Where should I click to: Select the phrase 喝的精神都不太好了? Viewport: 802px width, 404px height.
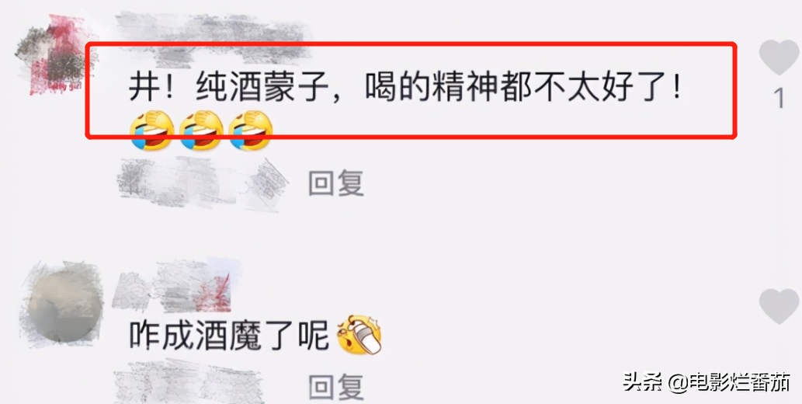point(516,90)
